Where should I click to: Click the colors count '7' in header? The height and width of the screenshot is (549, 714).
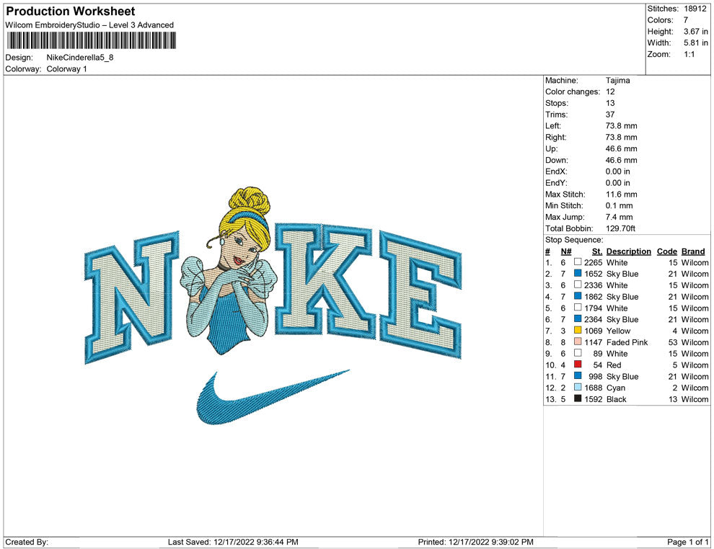click(x=686, y=20)
